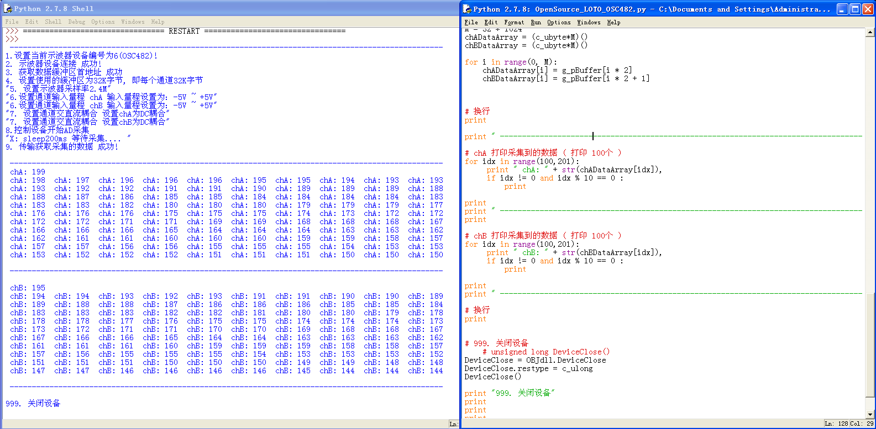Open Windows menu in the editor window
Image resolution: width=876 pixels, height=429 pixels.
coord(589,23)
